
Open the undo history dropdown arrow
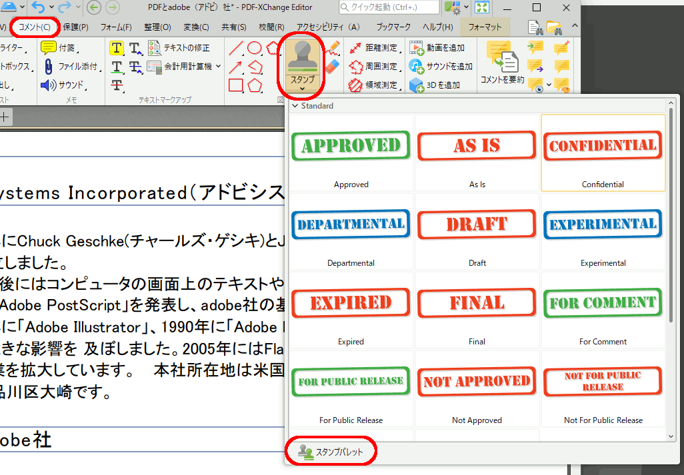[51, 7]
